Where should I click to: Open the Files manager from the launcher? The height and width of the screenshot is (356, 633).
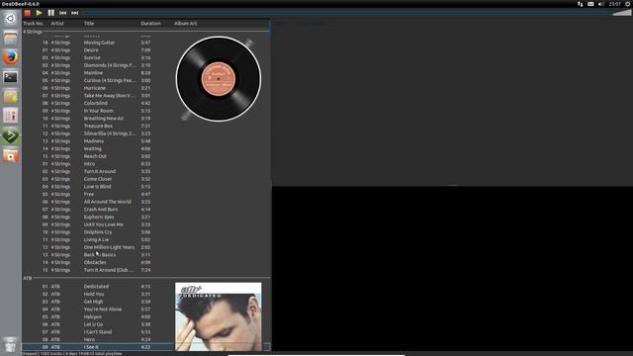(11, 38)
